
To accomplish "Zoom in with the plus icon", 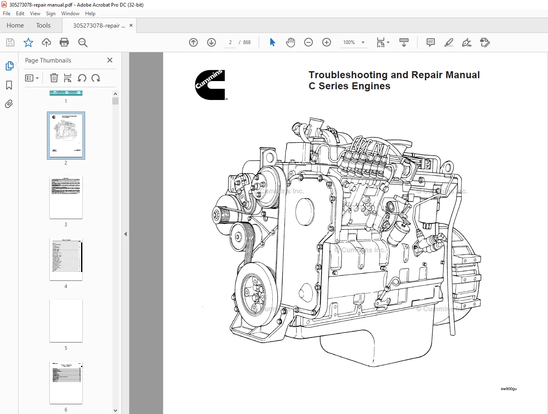I will 327,42.
